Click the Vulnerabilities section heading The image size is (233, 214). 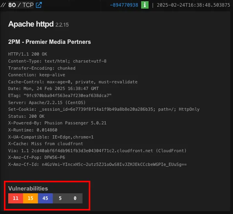28,189
